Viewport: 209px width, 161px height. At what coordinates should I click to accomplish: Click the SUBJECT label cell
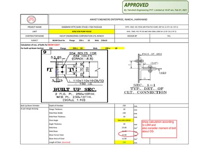(34, 40)
